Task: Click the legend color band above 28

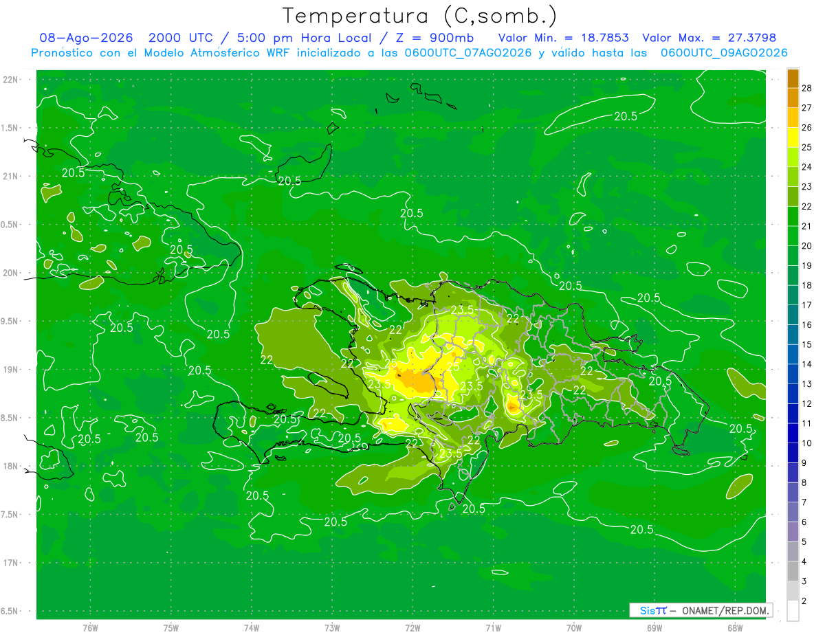Action: [x=793, y=78]
